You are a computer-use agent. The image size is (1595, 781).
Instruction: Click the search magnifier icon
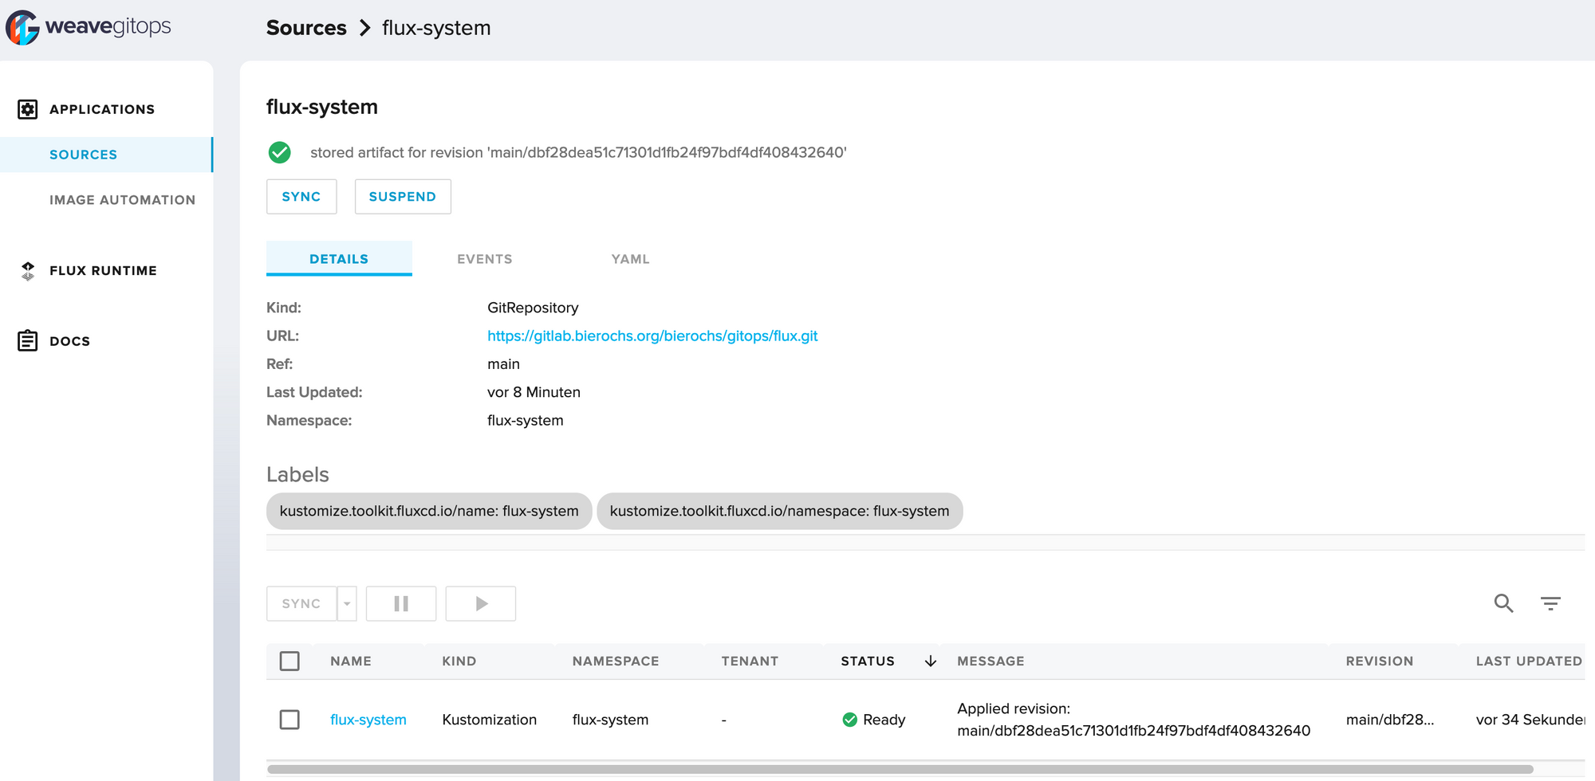(x=1503, y=603)
